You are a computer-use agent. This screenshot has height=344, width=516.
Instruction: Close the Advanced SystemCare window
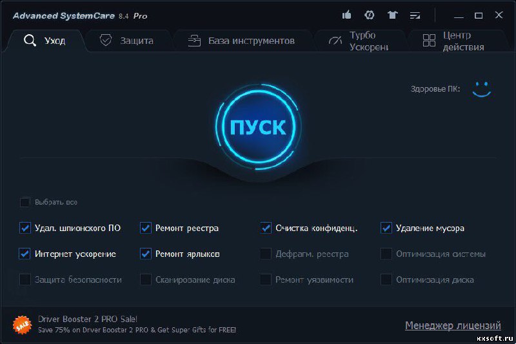pyautogui.click(x=499, y=15)
